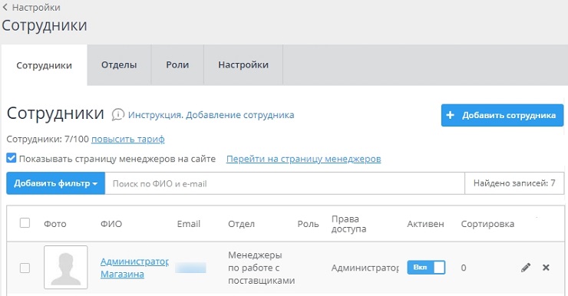
Task: Open the Администратор Магазина employee link
Action: coord(134,268)
